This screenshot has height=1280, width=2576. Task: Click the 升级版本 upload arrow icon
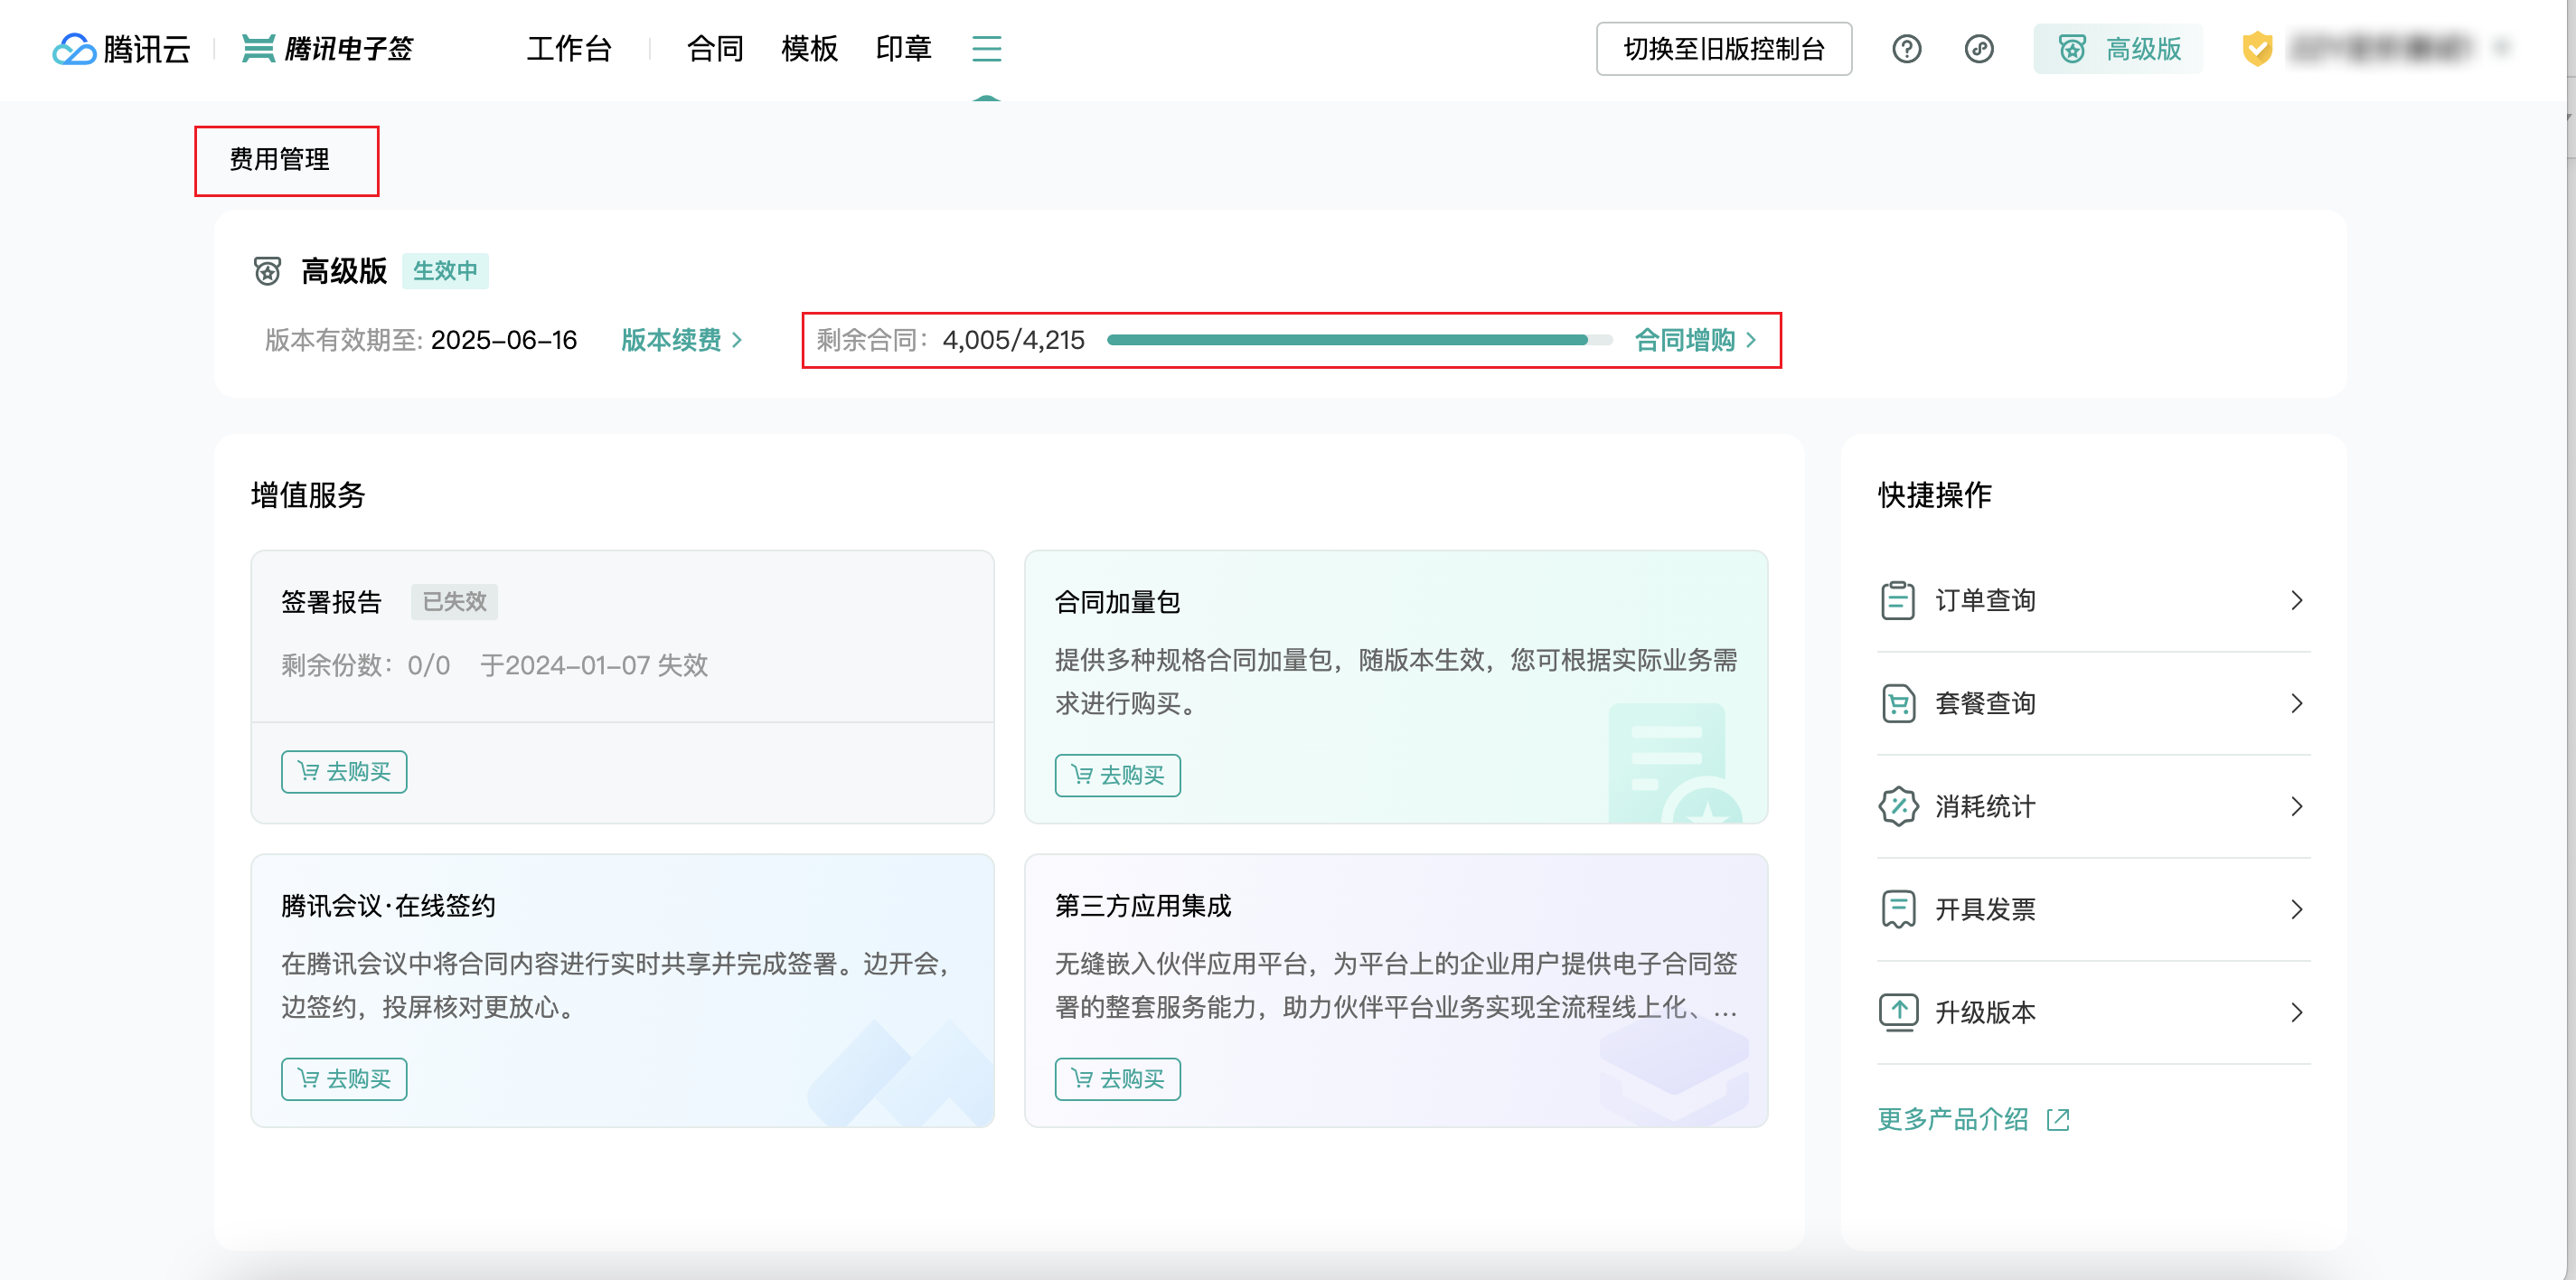pos(1897,1012)
